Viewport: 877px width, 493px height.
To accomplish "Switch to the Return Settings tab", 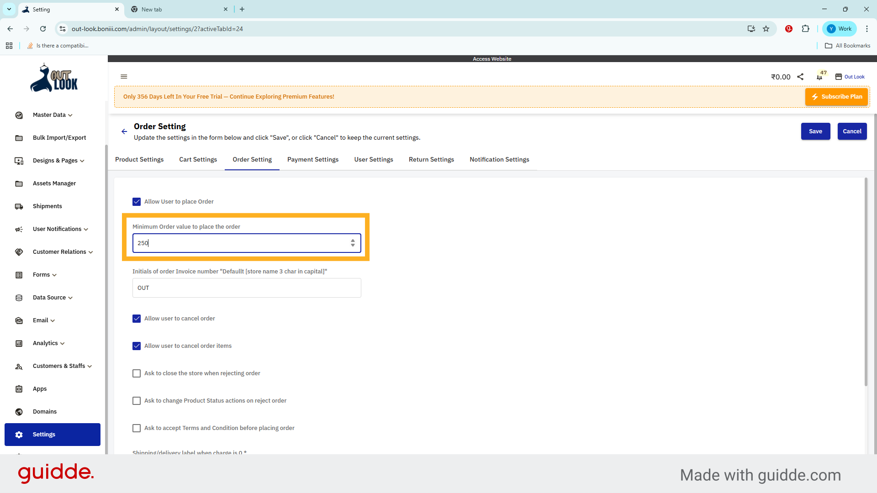I will point(431,159).
